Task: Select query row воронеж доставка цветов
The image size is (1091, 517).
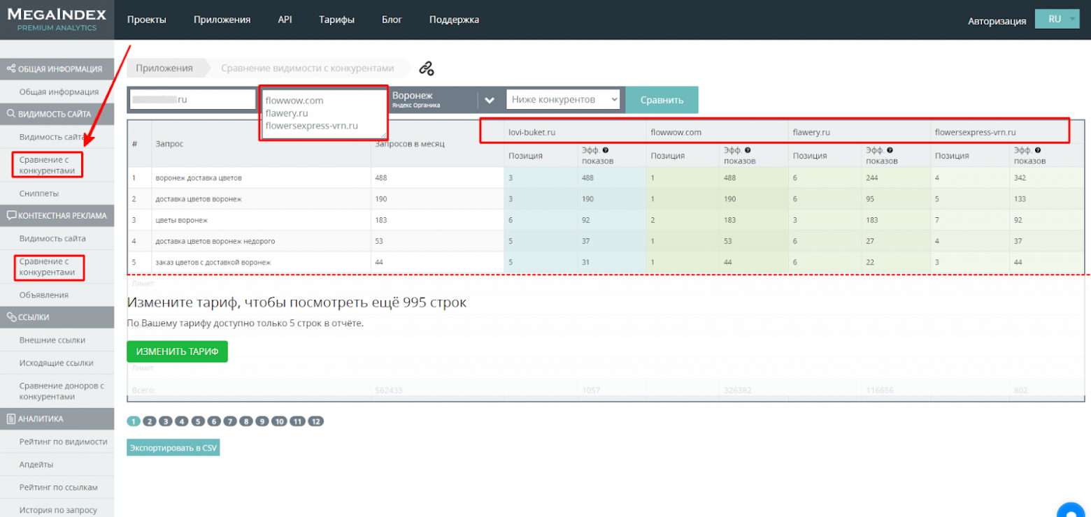Action: (x=605, y=178)
